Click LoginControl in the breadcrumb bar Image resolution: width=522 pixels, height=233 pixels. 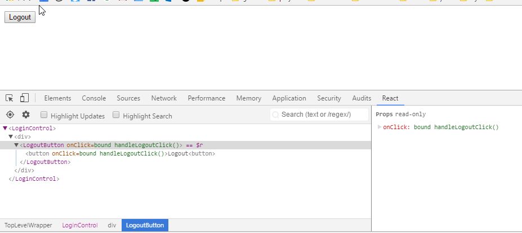tap(80, 225)
